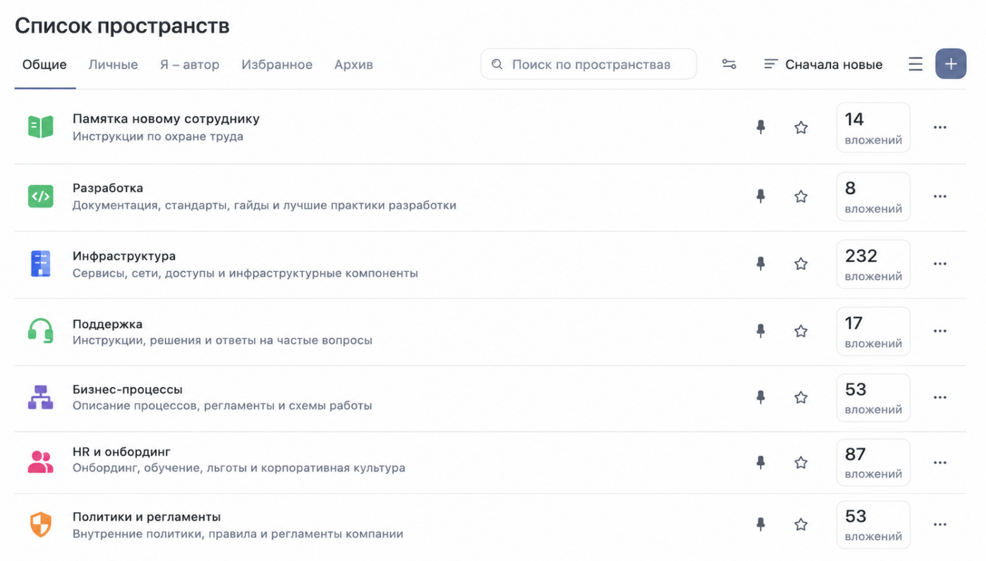Toggle pin for 'Бизнес-процессы' space
This screenshot has height=561, width=986.
tap(761, 397)
